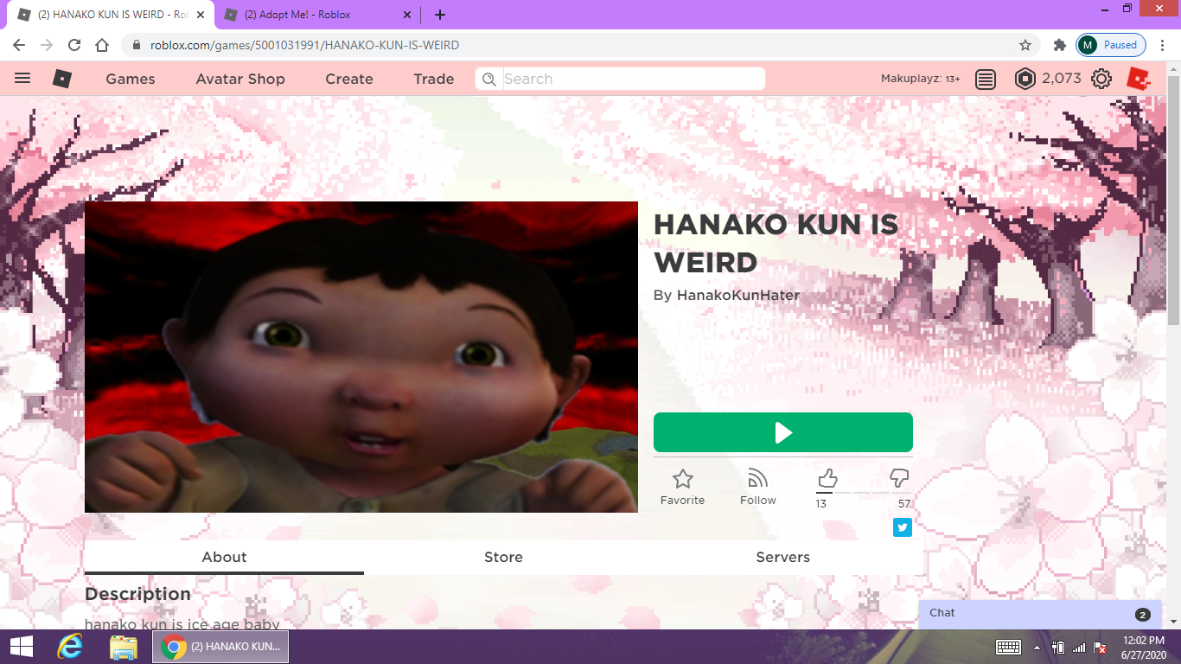This screenshot has height=664, width=1181.
Task: Click the Follow label
Action: 758,501
